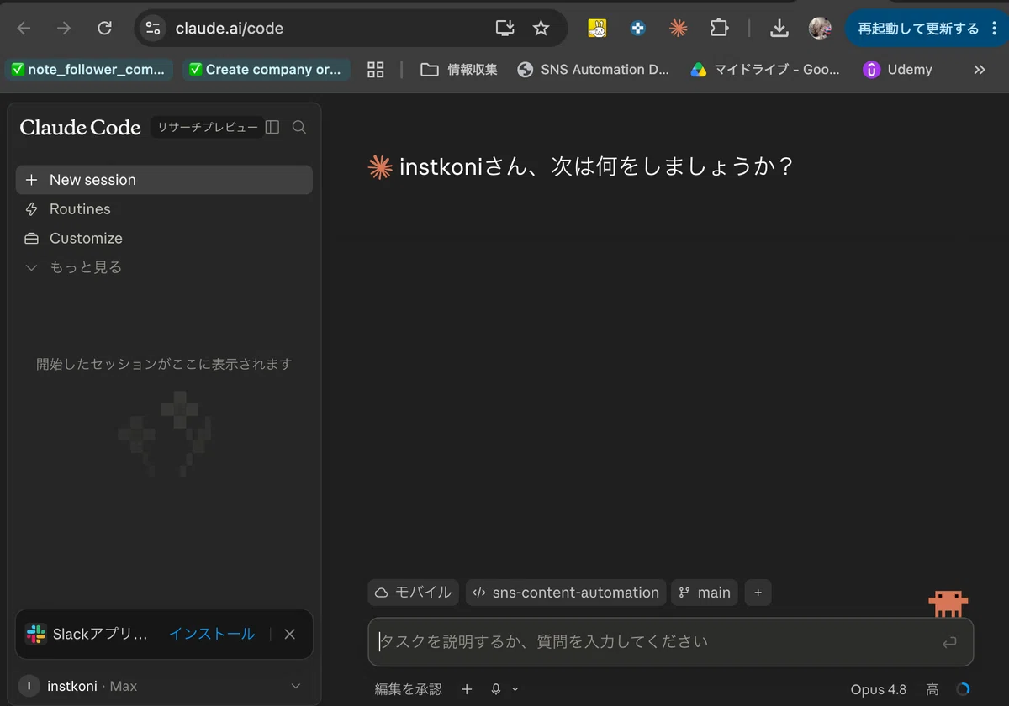Open Routines in the sidebar

coord(164,209)
